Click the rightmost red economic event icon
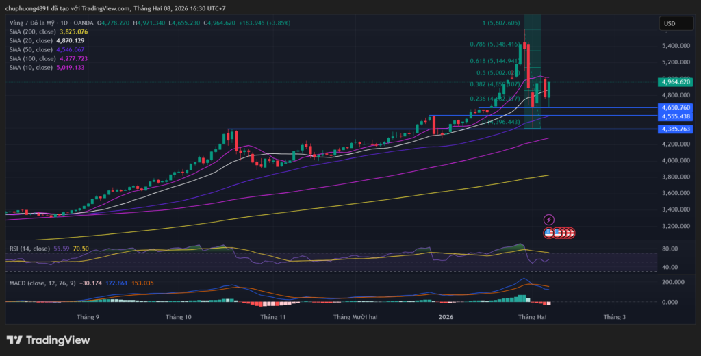The height and width of the screenshot is (356, 701). point(570,233)
